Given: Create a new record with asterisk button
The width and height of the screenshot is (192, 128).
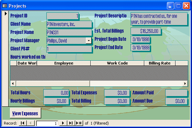Looking at the screenshot, I should [x=79, y=123].
